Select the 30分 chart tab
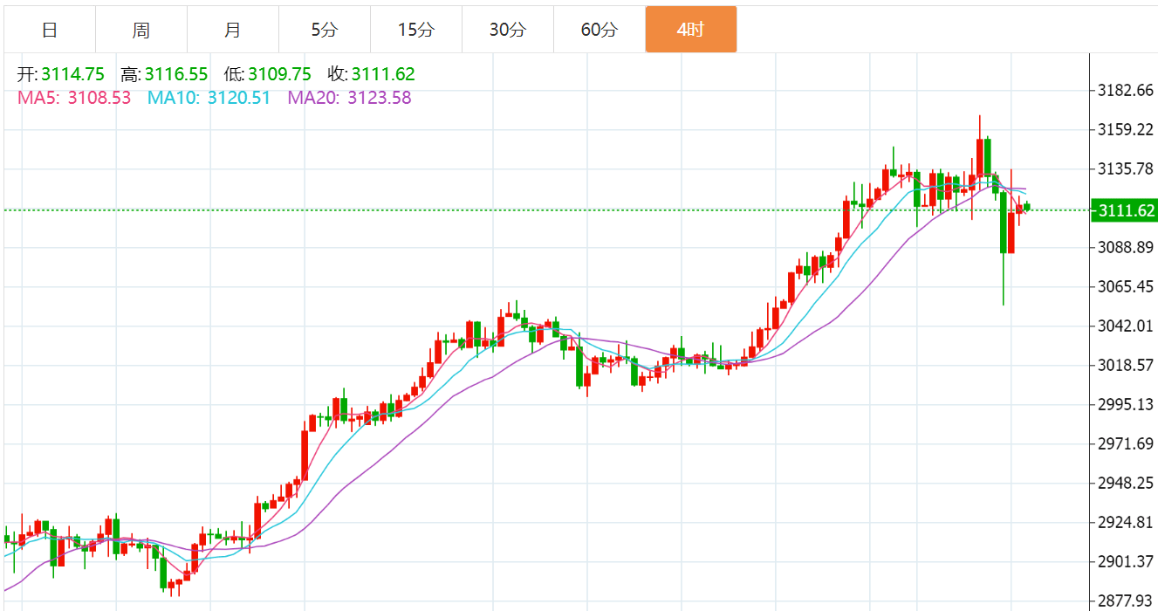The height and width of the screenshot is (611, 1158). [507, 30]
